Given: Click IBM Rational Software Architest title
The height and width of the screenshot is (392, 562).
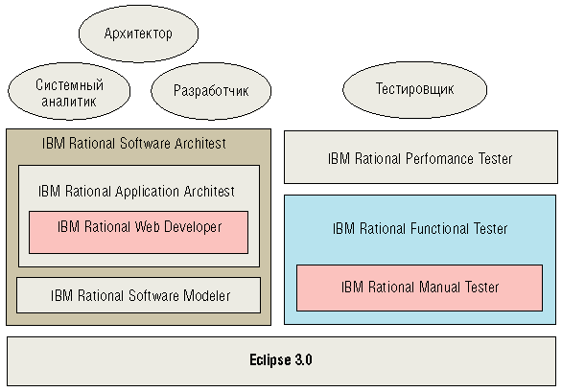Looking at the screenshot, I should (x=134, y=144).
